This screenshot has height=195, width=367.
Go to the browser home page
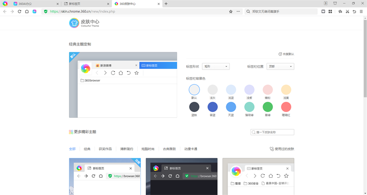coord(27,11)
